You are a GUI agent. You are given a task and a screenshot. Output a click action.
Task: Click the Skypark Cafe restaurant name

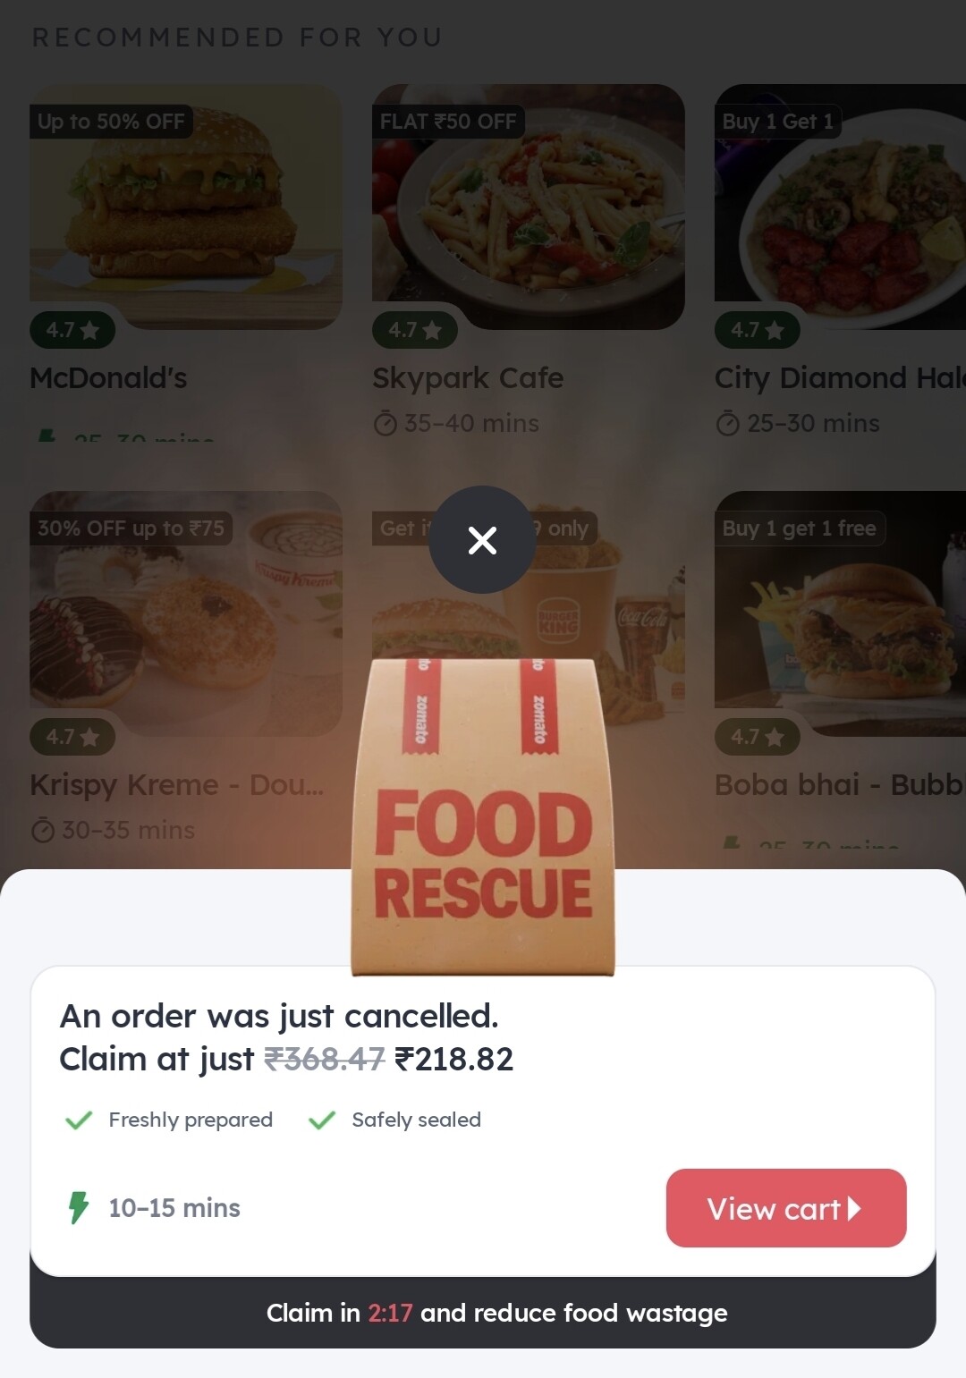[x=468, y=378]
